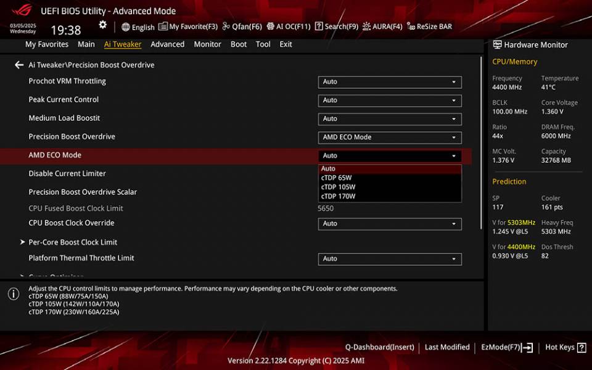592x370 pixels.
Task: Launch Qfan(F6) control label
Action: click(247, 27)
